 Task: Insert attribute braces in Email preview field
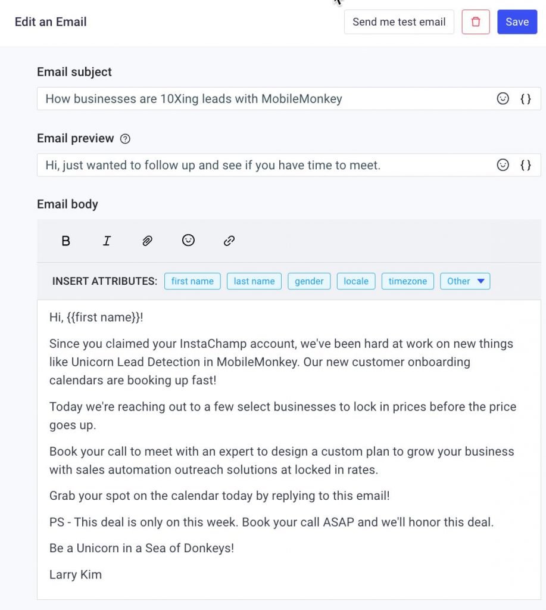pos(526,165)
